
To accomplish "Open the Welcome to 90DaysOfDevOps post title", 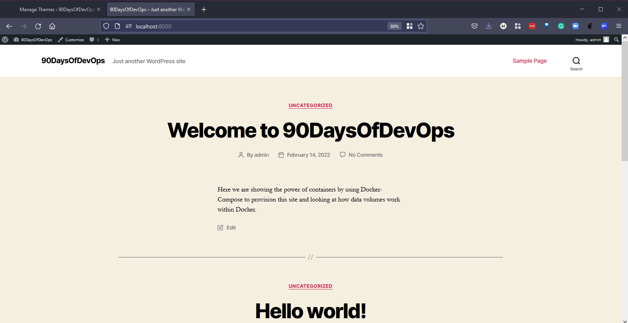I will pos(311,130).
